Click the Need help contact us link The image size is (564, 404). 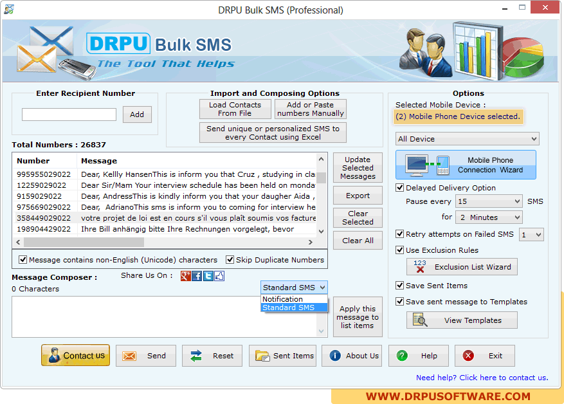(482, 378)
